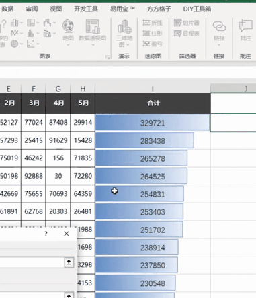
Task: Expand the column chart dropdown arrow
Action: pyautogui.click(x=22, y=23)
